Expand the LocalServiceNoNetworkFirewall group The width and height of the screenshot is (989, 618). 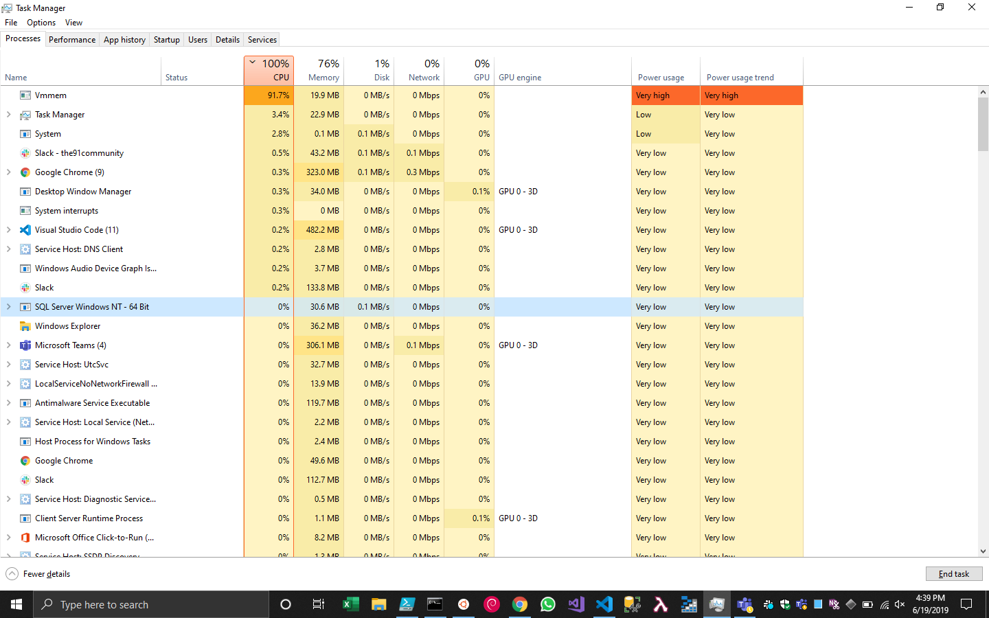(x=8, y=384)
